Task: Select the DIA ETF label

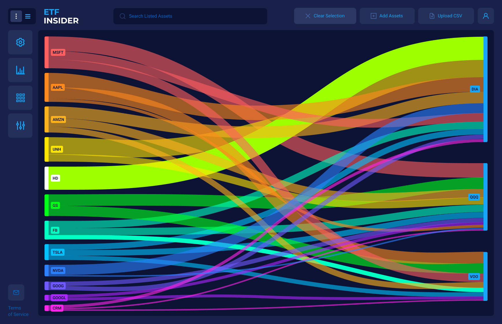Action: pos(475,89)
